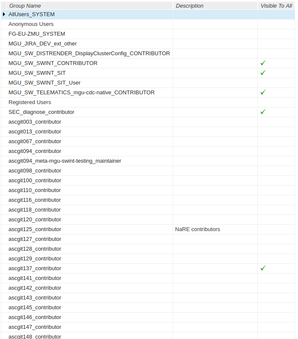The height and width of the screenshot is (339, 298).
Task: Click green checkmark for MGU_SW_SWINT_CONTRIBUTOR
Action: pyautogui.click(x=263, y=63)
